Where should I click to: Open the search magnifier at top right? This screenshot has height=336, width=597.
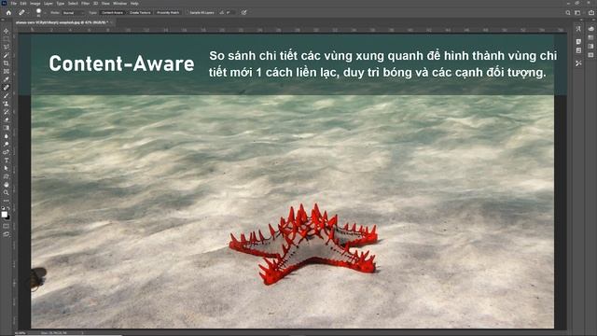[x=568, y=12]
